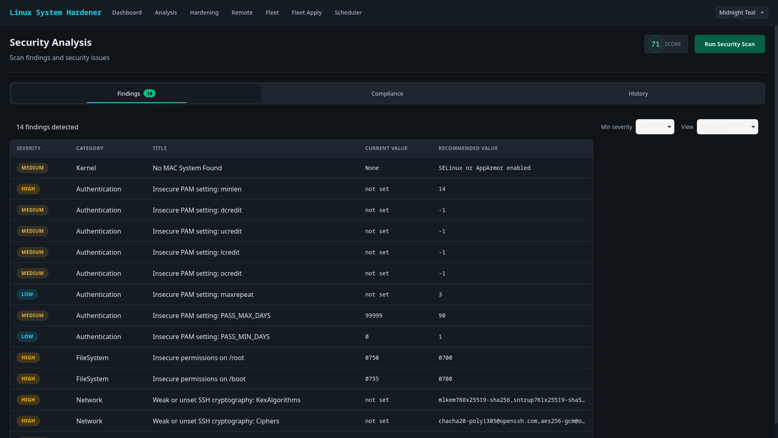Click the 99999 current value

pyautogui.click(x=374, y=316)
